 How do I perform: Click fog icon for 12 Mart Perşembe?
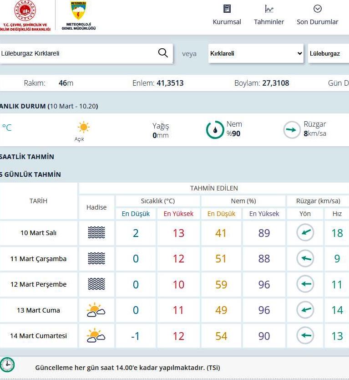(x=96, y=284)
